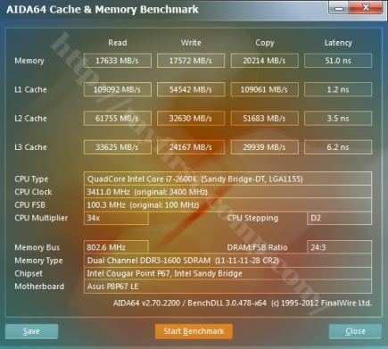Click Motherboard field Asus P8P67 LE
The height and width of the screenshot is (349, 388).
point(227,287)
